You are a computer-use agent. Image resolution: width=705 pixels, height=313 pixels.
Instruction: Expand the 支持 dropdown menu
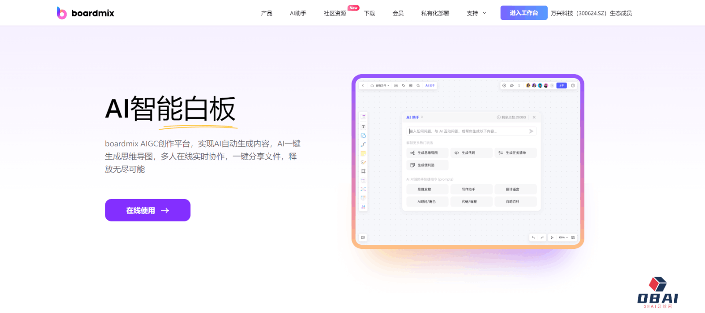coord(476,13)
